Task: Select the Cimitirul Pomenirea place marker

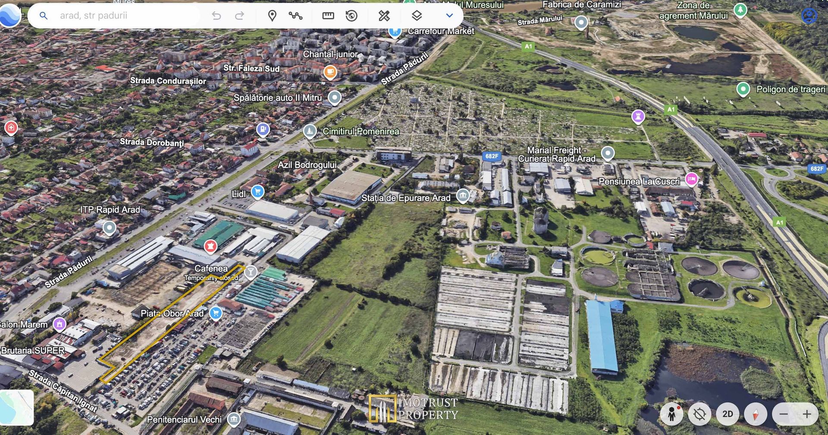Action: [310, 131]
